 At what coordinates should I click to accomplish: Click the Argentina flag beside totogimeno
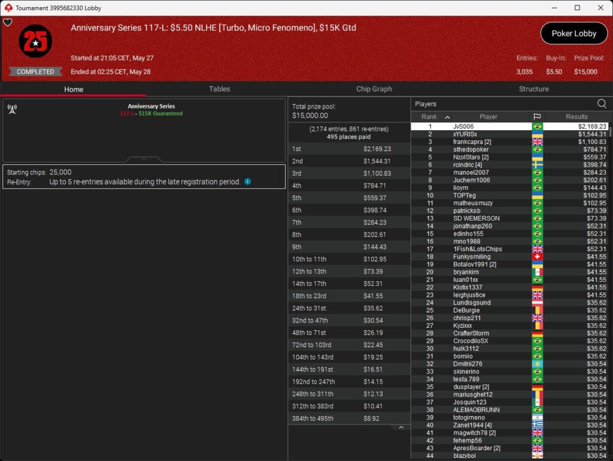pos(537,418)
